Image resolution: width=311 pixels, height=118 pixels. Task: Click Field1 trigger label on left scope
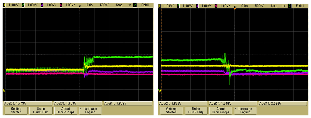[x=145, y=5]
